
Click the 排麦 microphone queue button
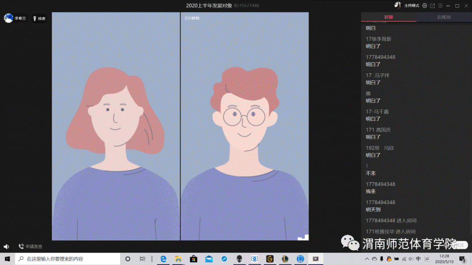[x=39, y=19]
